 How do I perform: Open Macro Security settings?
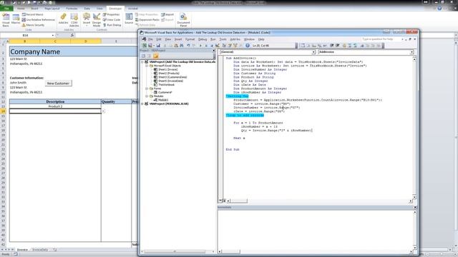(33, 25)
